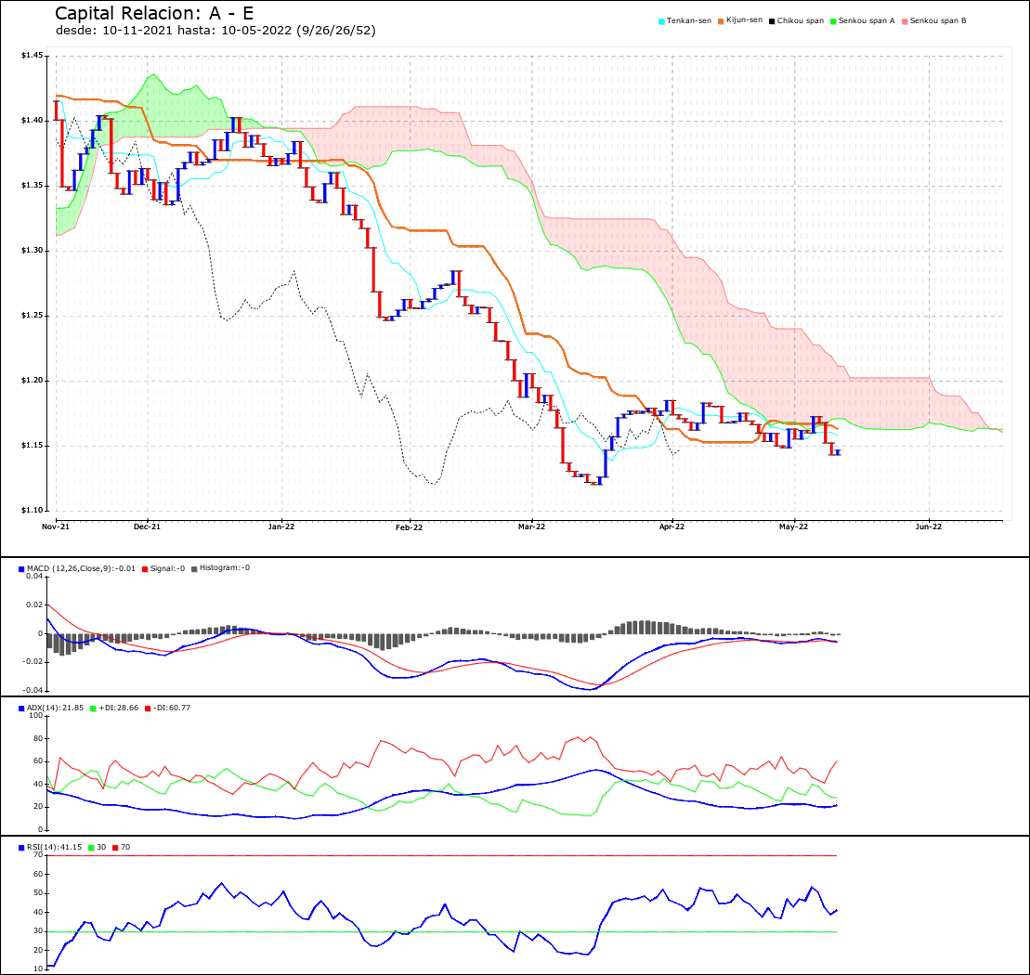Click the green RSI 30 level square

tap(91, 848)
